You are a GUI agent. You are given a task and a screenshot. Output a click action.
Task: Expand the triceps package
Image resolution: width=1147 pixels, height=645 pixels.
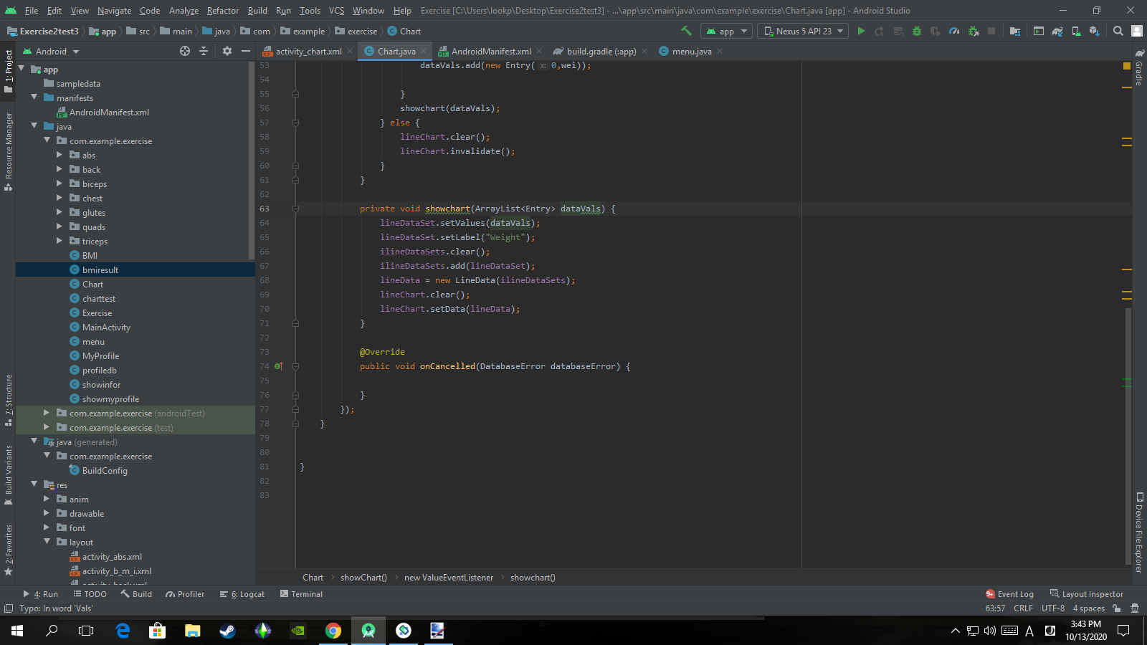click(60, 241)
